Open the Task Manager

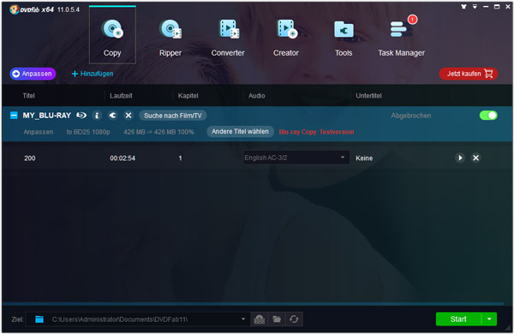[401, 38]
